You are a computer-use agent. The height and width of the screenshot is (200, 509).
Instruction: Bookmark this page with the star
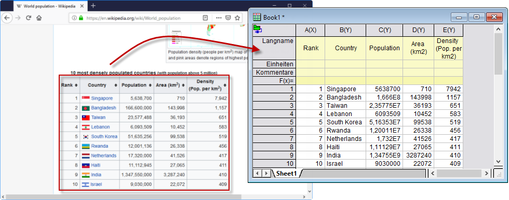click(237, 18)
